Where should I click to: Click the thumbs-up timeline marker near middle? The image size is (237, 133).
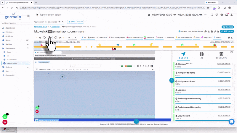click(134, 45)
